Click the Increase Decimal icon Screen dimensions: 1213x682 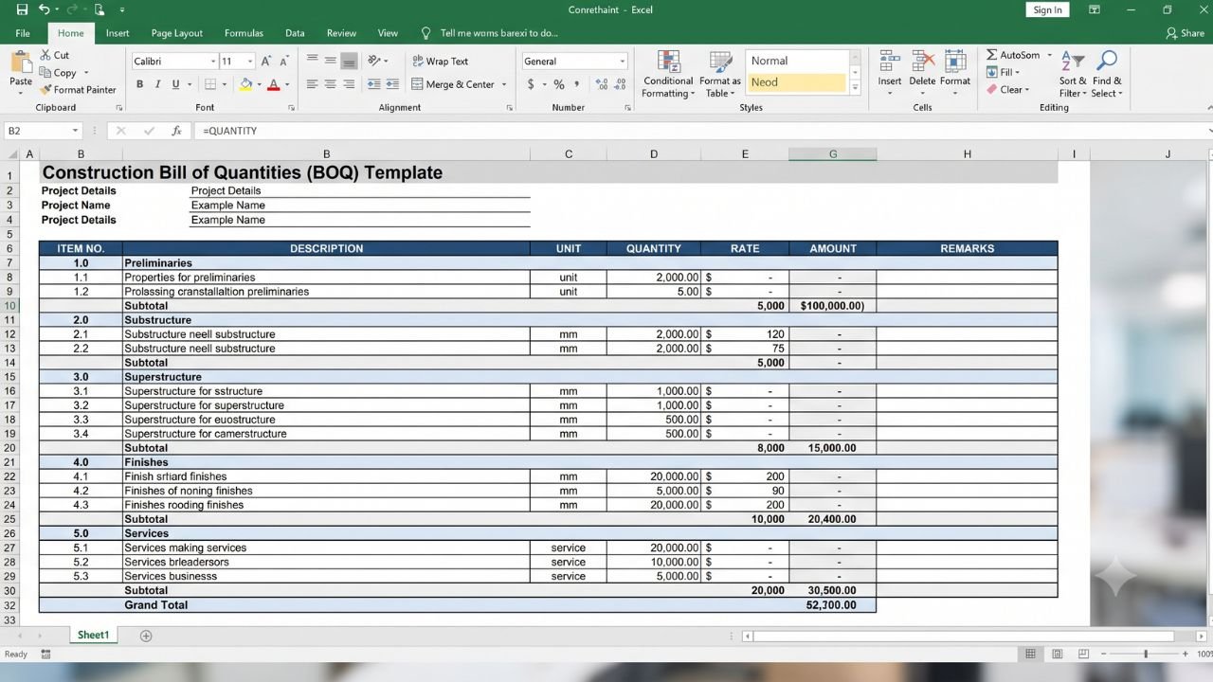[x=601, y=84]
